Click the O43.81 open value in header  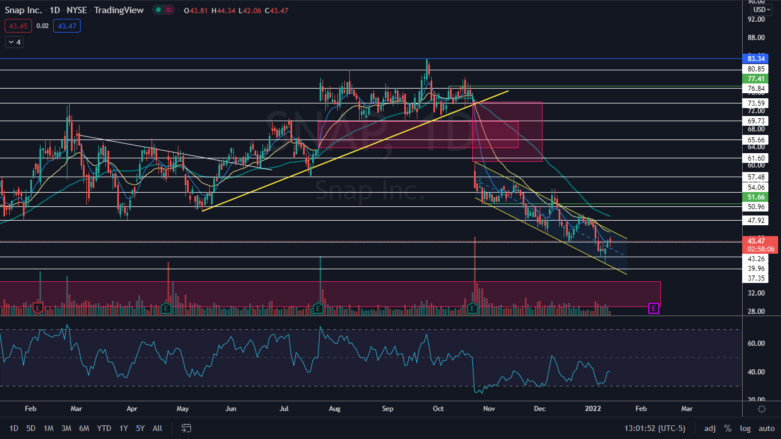(x=196, y=10)
